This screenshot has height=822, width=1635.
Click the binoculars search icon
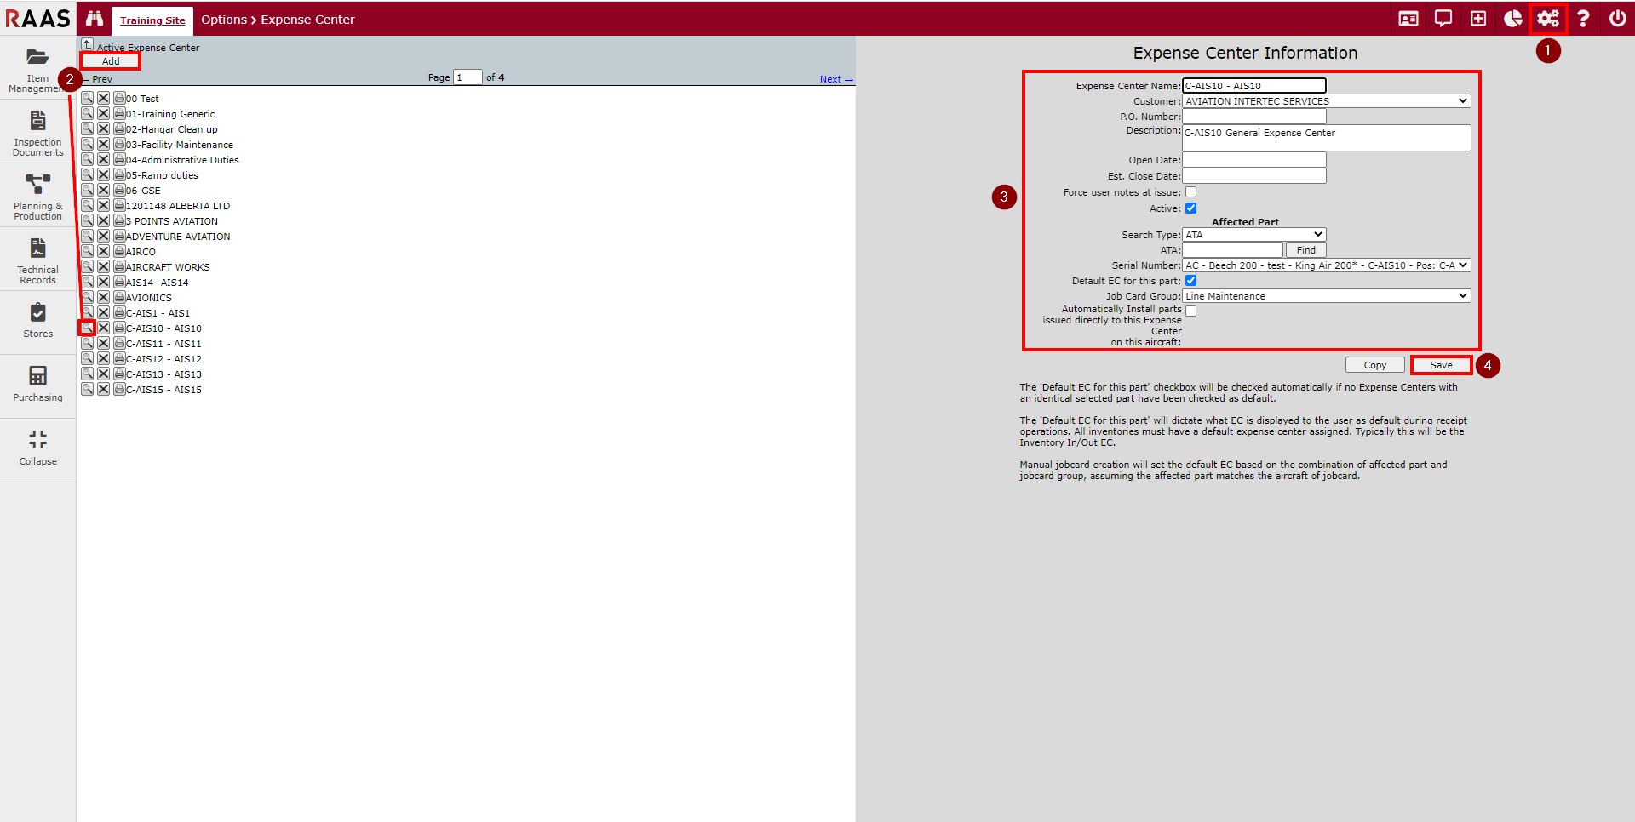coord(94,19)
